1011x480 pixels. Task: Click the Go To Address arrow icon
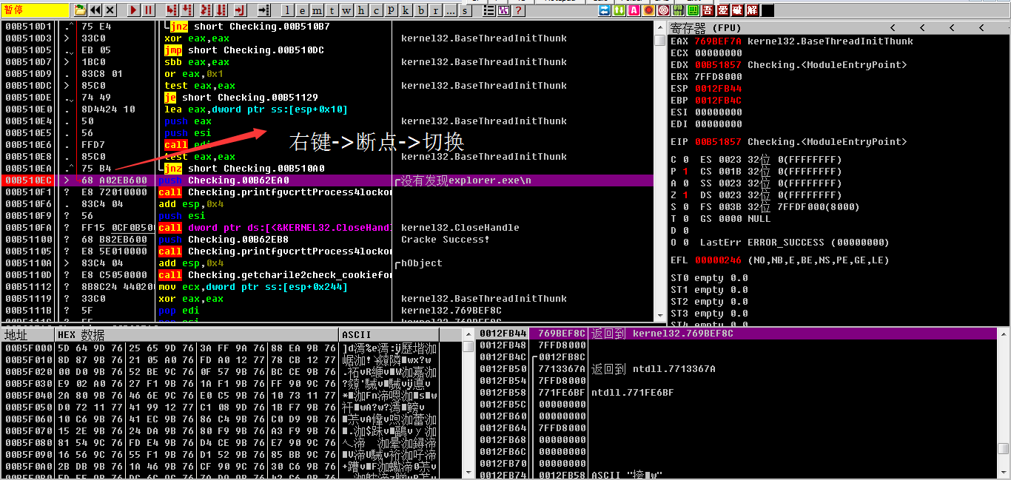tap(263, 10)
